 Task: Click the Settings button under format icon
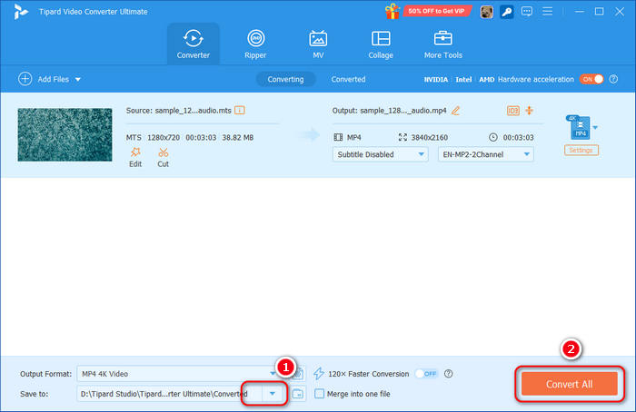pyautogui.click(x=581, y=150)
